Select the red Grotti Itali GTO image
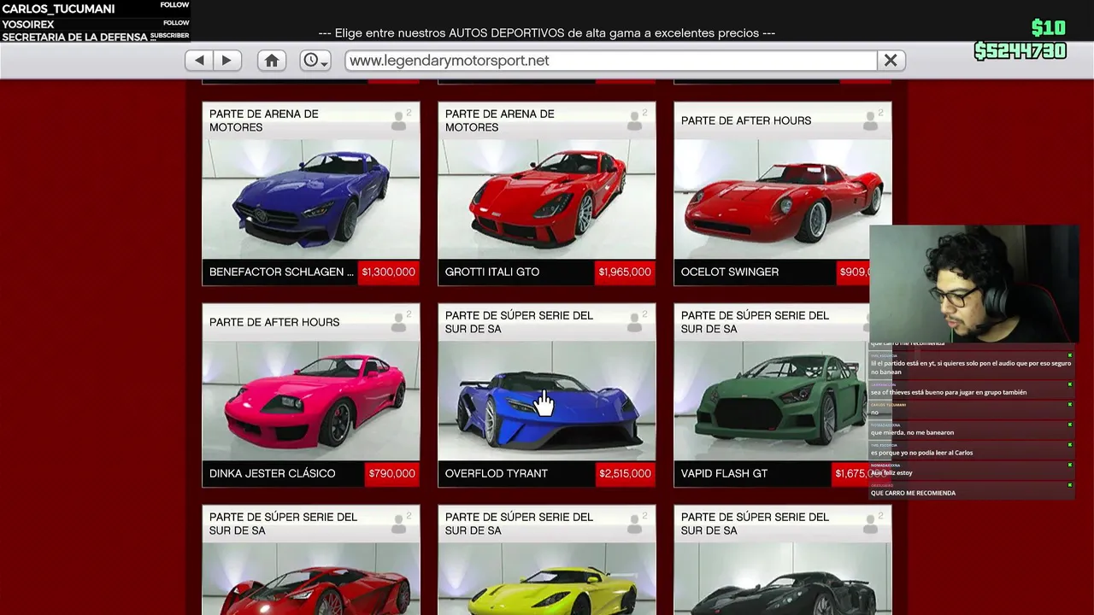The width and height of the screenshot is (1094, 615). pyautogui.click(x=547, y=198)
